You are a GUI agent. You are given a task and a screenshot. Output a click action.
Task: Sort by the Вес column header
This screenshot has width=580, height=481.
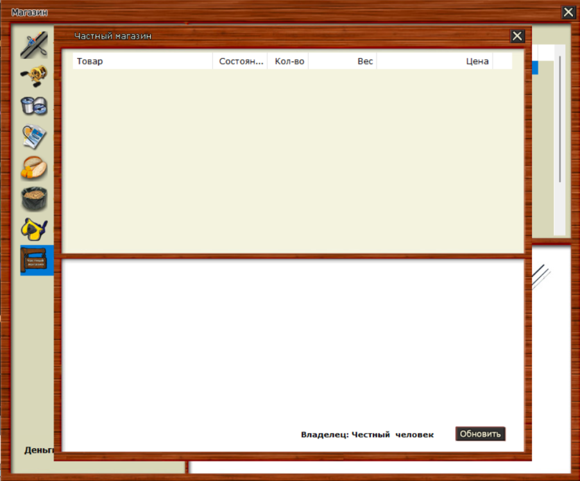[362, 61]
